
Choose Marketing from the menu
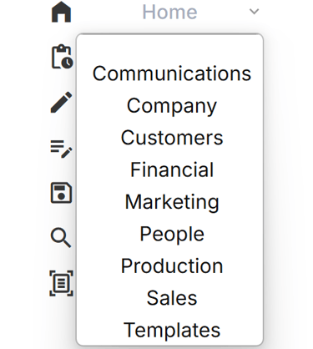(x=172, y=202)
